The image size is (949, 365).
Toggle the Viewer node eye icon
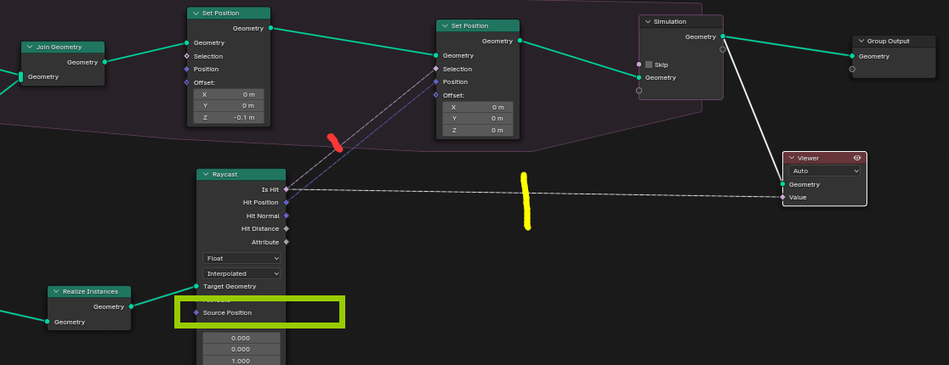[857, 158]
